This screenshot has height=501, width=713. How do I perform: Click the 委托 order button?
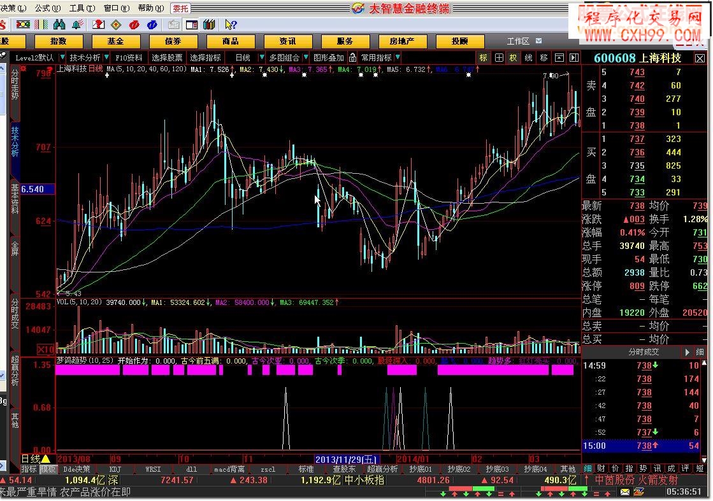[180, 8]
